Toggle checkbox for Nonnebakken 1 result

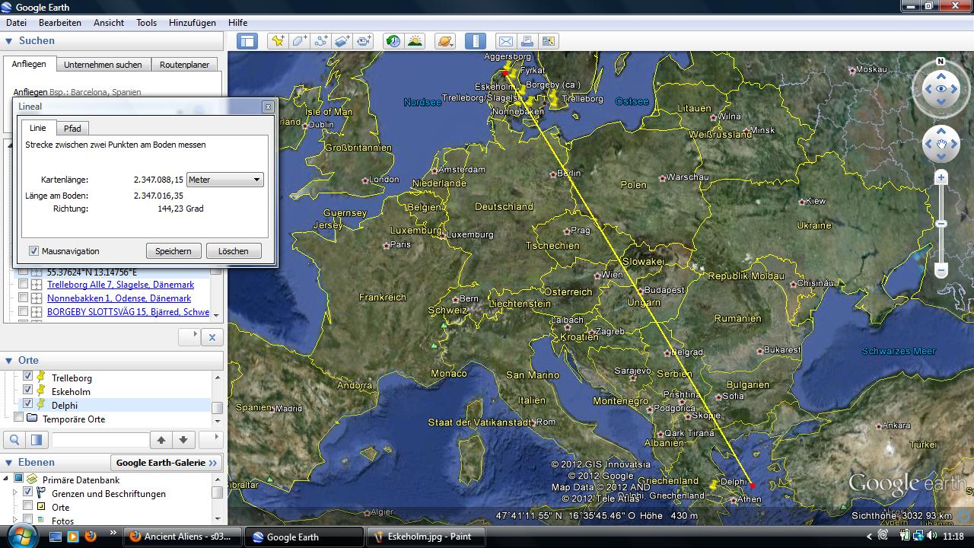click(23, 298)
